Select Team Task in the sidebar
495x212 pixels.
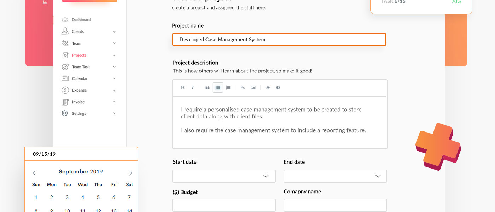point(81,67)
